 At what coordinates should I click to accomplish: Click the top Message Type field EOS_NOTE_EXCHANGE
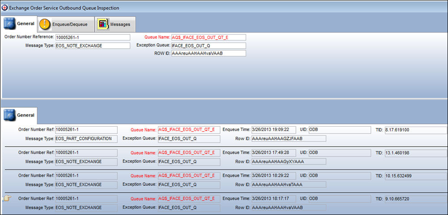(93, 46)
